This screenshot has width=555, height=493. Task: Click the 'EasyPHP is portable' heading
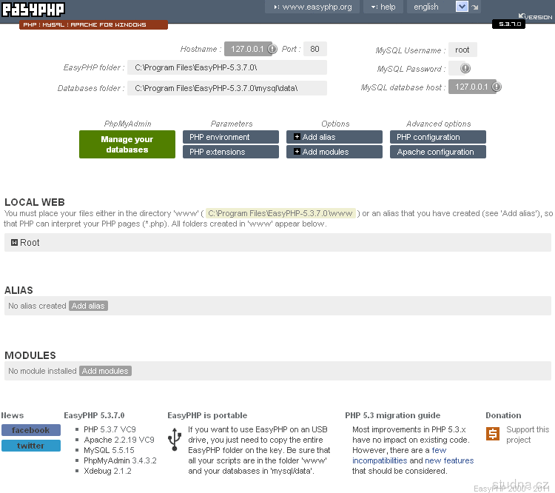point(207,415)
